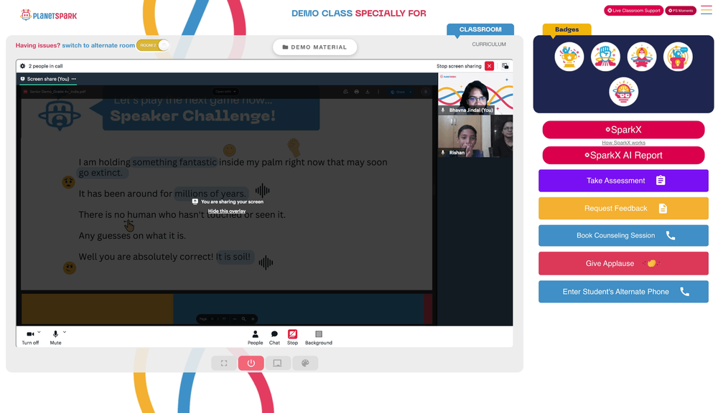
Task: Open the People panel
Action: point(255,338)
